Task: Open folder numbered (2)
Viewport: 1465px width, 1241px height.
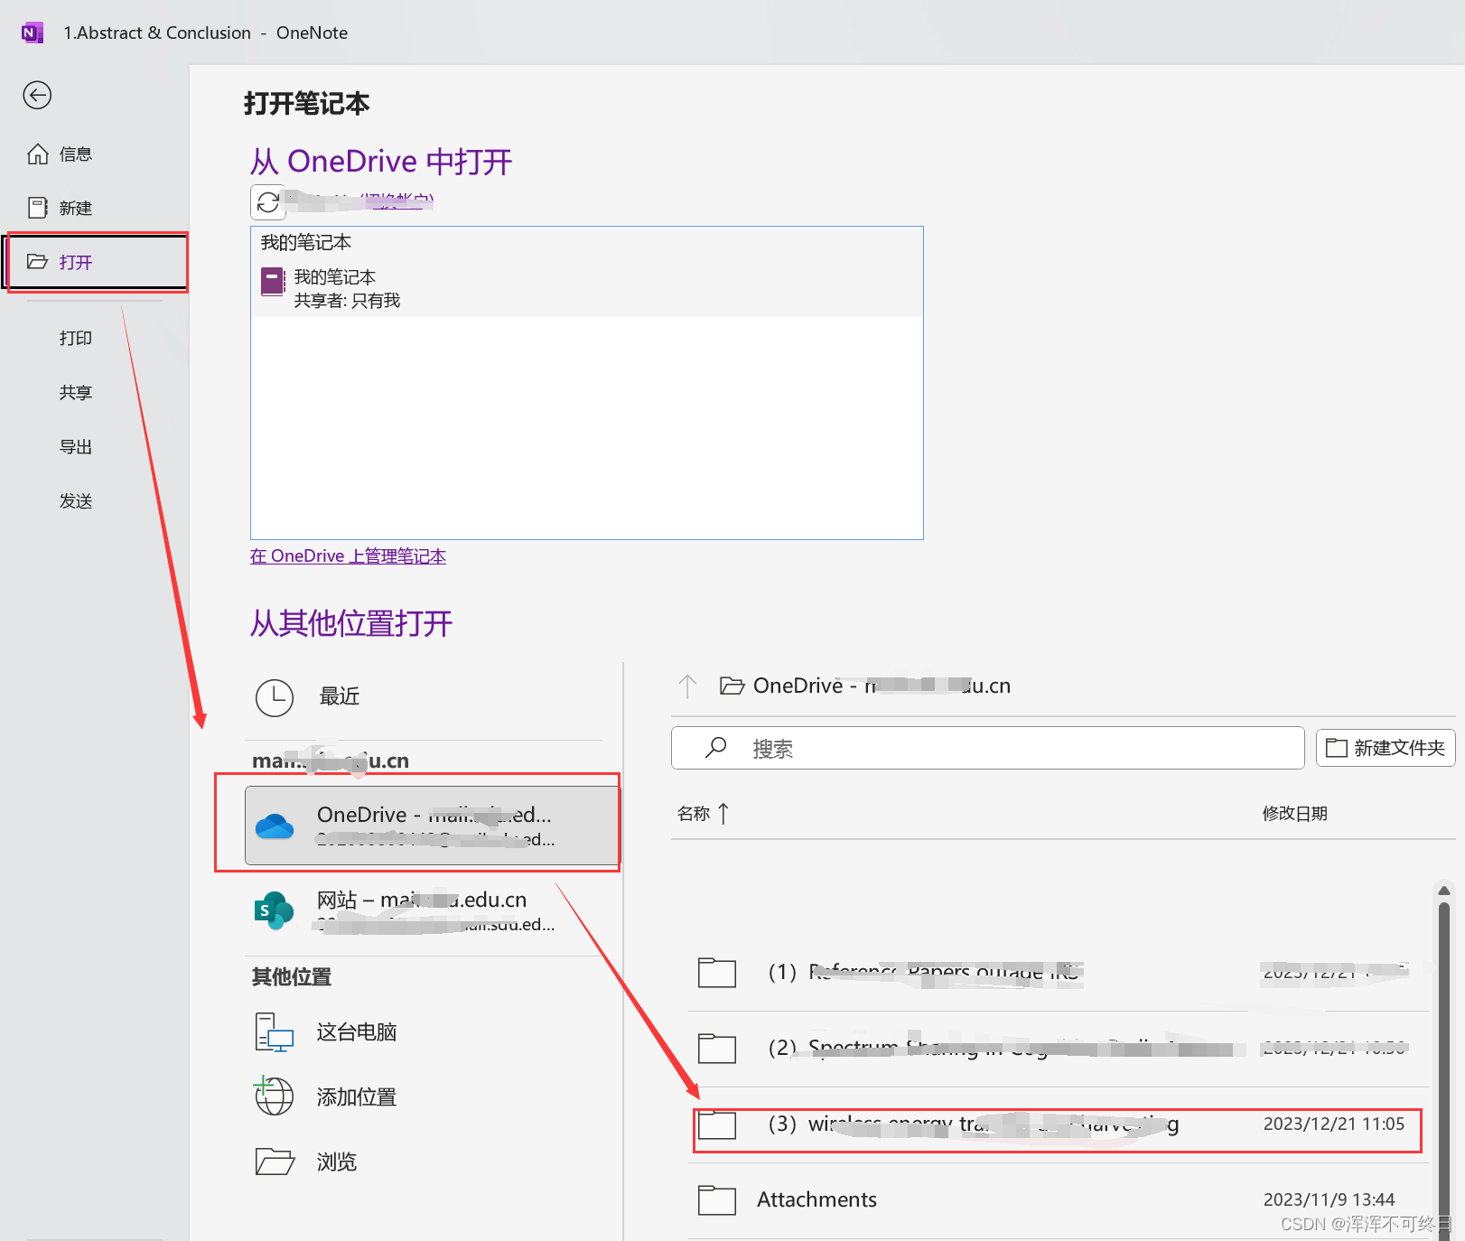Action: click(1057, 1049)
